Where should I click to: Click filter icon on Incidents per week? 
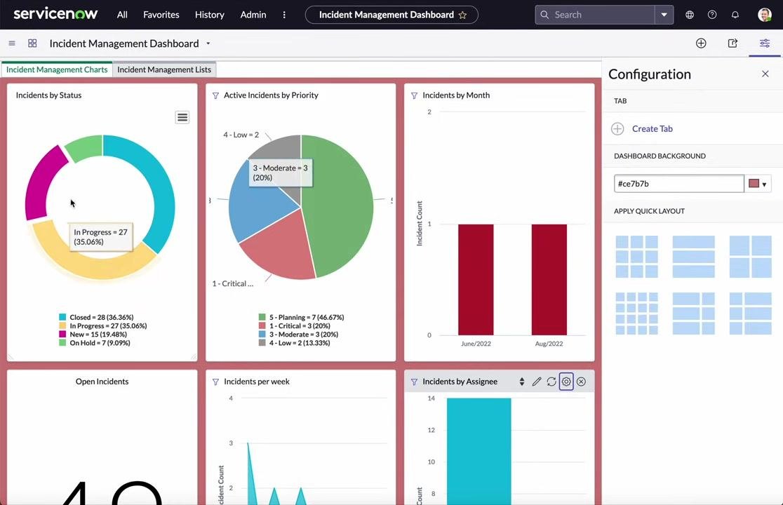[x=215, y=382]
